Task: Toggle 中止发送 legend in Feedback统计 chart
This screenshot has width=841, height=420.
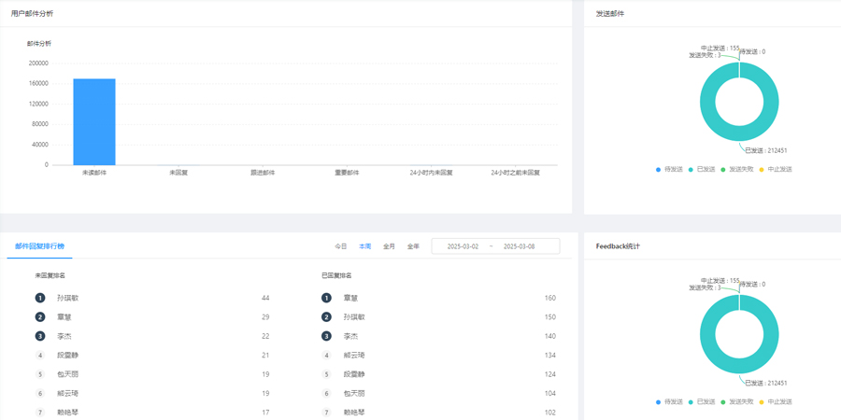Action: (x=776, y=402)
